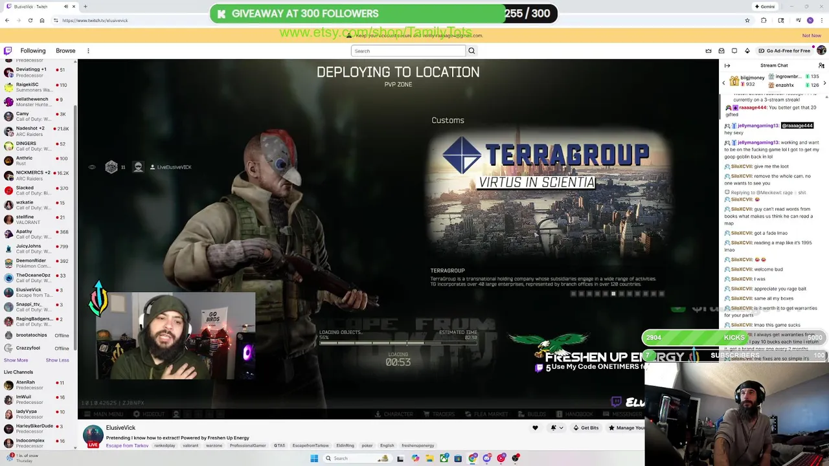The width and height of the screenshot is (829, 466).
Task: Open HarleyBikerDude under Live Channels
Action: 38,428
